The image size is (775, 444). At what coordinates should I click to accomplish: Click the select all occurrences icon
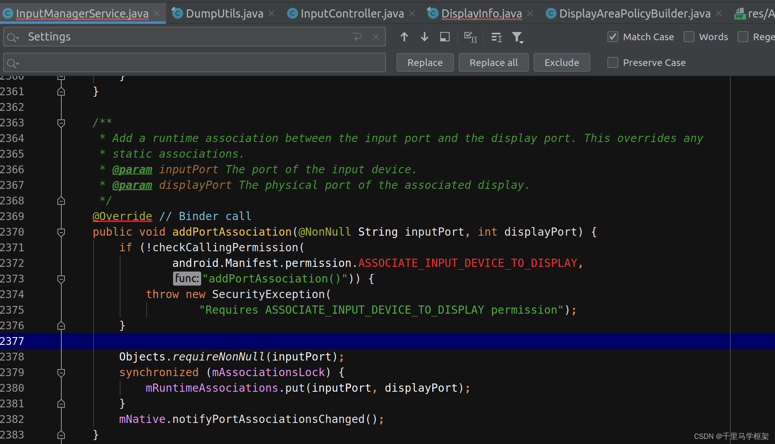470,37
